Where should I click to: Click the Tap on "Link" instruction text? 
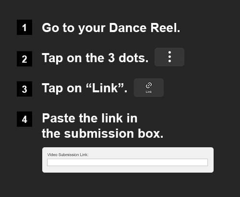pyautogui.click(x=84, y=88)
